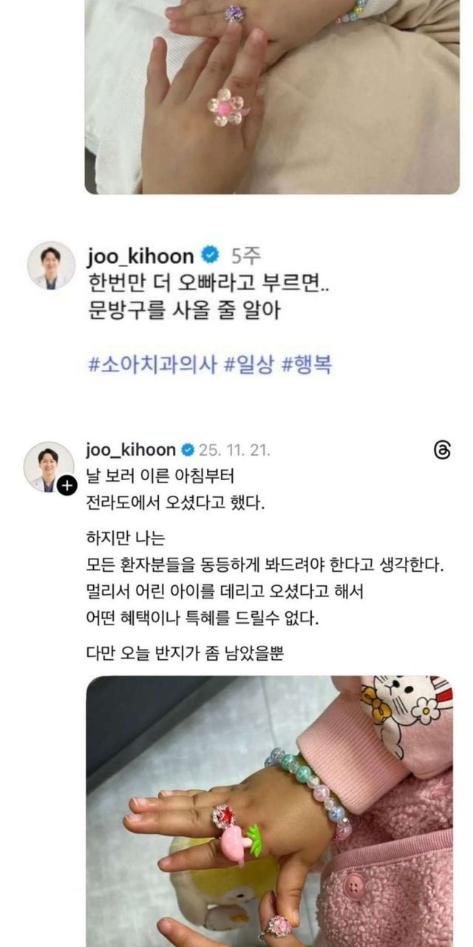Viewport: 473px width, 947px height.
Task: Open joo_kihoon username on the 5주 post
Action: point(142,257)
